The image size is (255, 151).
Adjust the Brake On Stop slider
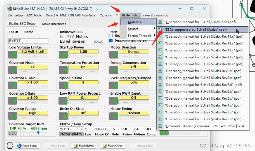(84, 118)
